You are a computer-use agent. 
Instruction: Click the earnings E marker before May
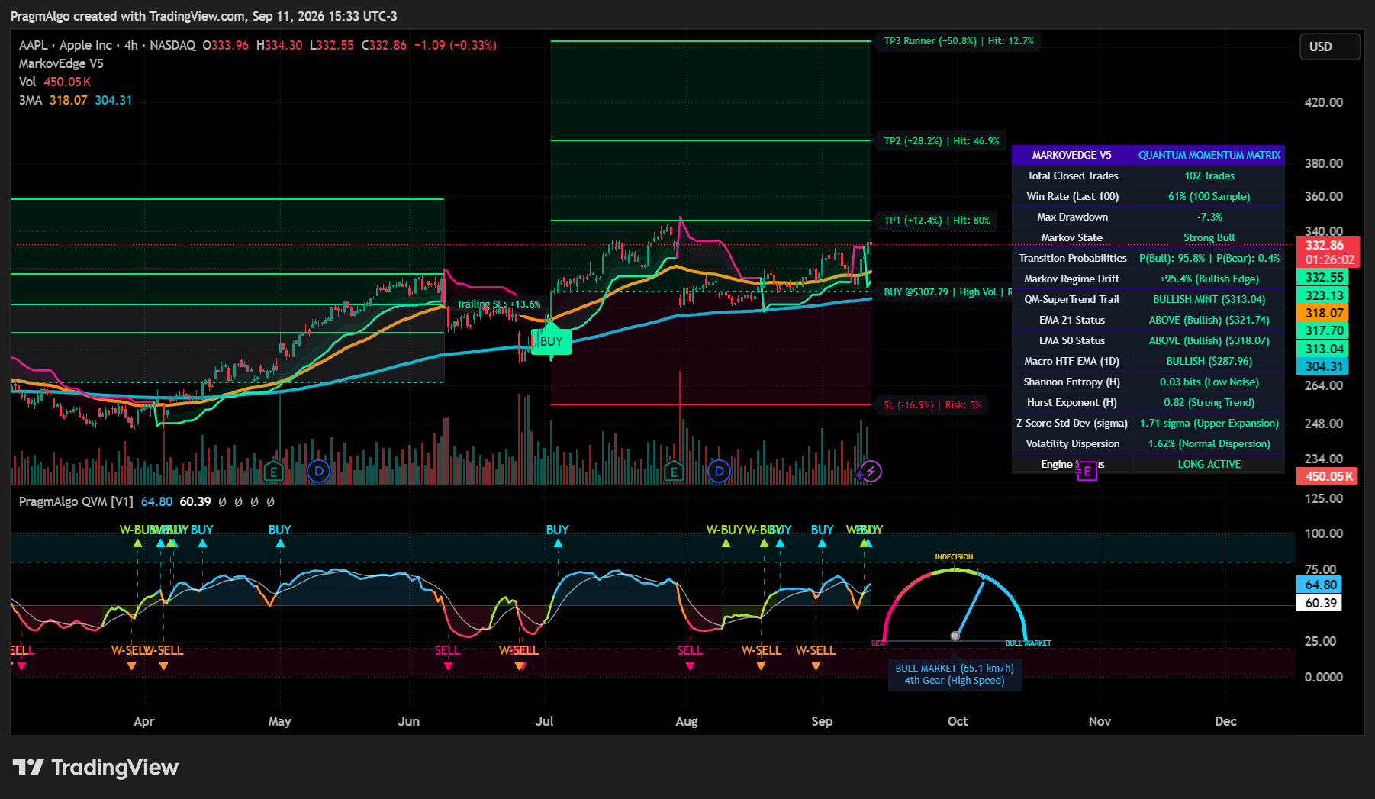pos(274,472)
